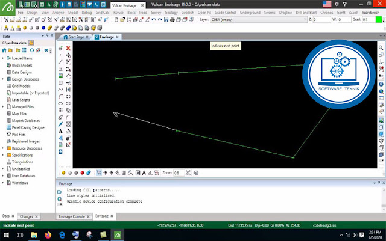This screenshot has width=386, height=241.
Task: Click the new blank file icon
Action: pyautogui.click(x=116, y=20)
